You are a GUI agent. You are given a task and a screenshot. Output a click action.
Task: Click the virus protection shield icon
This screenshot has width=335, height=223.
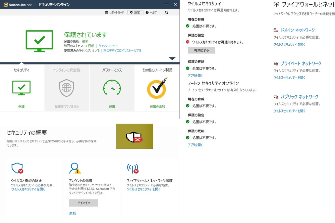click(x=17, y=169)
